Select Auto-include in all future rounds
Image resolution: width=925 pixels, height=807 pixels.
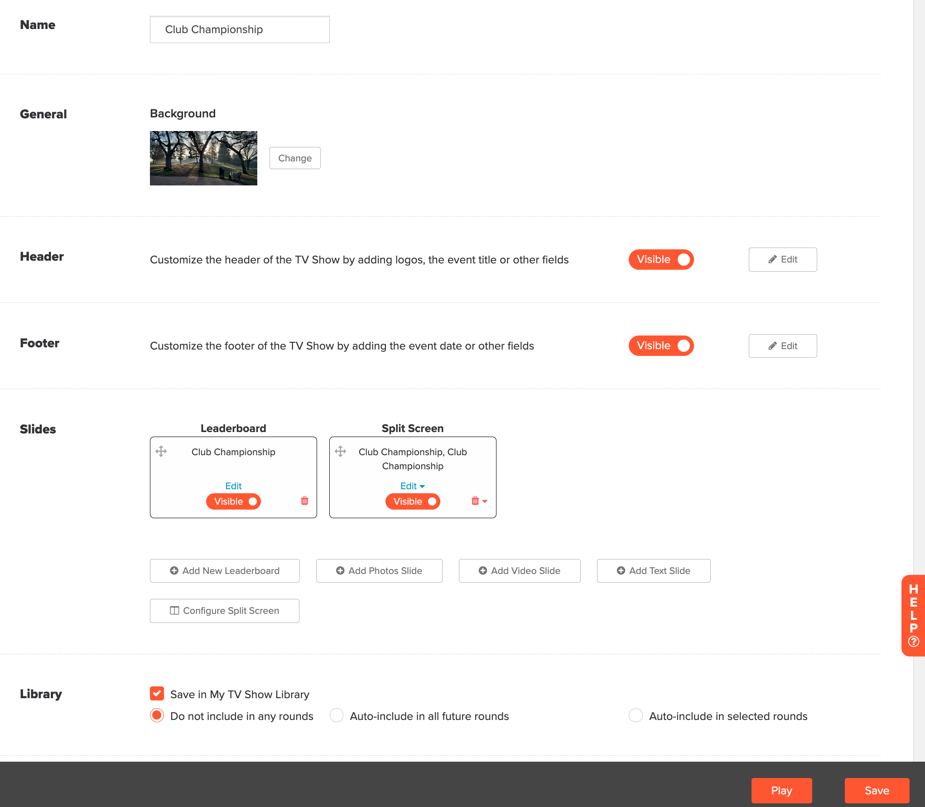pos(337,715)
